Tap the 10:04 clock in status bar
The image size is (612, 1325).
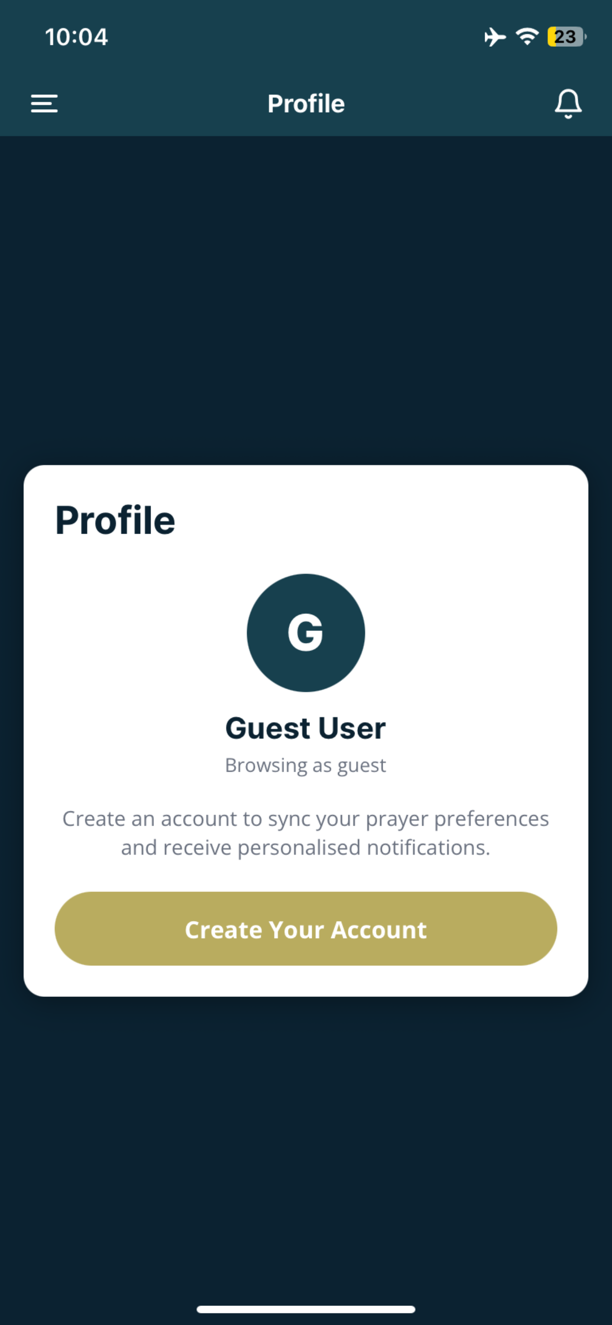click(x=77, y=37)
